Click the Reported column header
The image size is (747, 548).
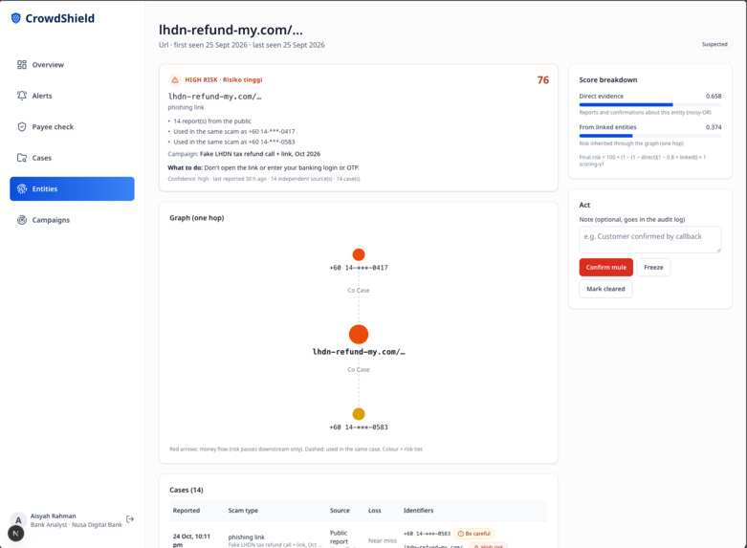pyautogui.click(x=187, y=511)
